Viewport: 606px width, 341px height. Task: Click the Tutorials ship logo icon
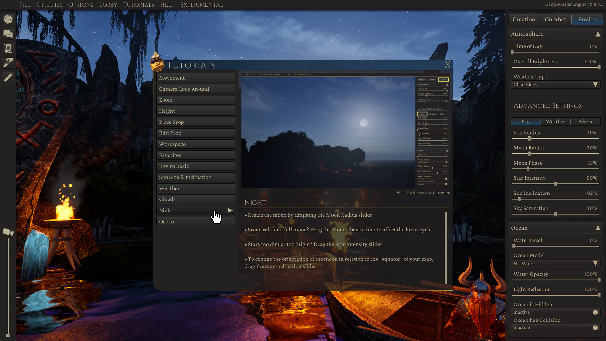(157, 65)
